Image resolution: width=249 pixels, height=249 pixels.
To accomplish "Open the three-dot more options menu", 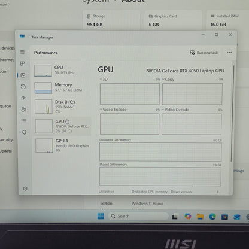I will click(x=229, y=53).
